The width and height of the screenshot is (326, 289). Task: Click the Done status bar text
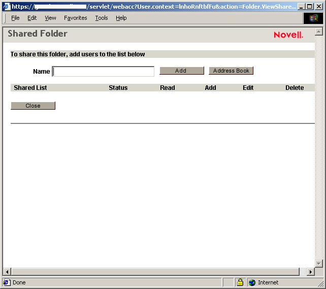tap(19, 282)
